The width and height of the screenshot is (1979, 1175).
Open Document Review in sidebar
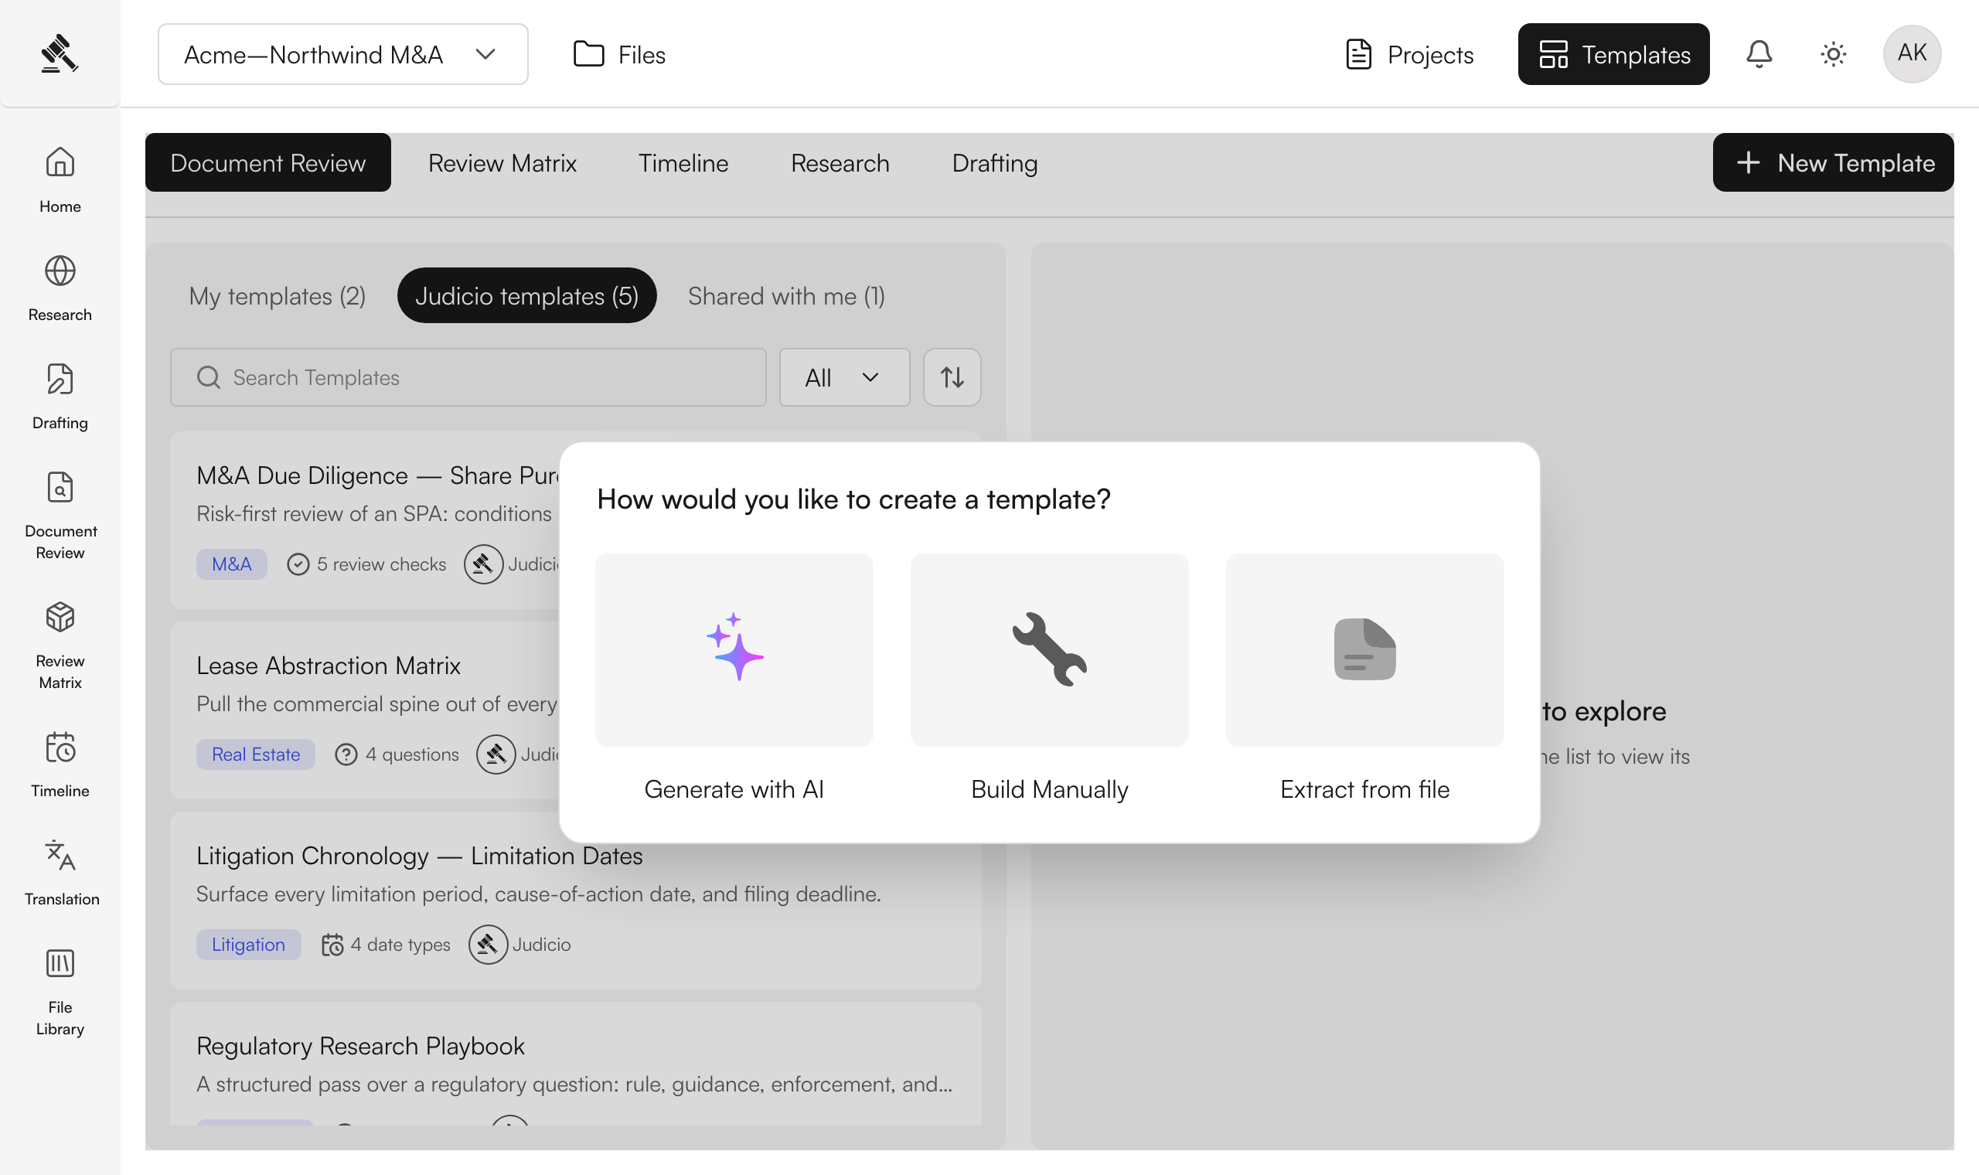click(60, 516)
